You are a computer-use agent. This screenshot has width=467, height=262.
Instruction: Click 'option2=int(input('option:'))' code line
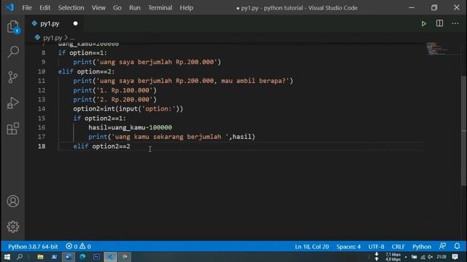pyautogui.click(x=128, y=108)
